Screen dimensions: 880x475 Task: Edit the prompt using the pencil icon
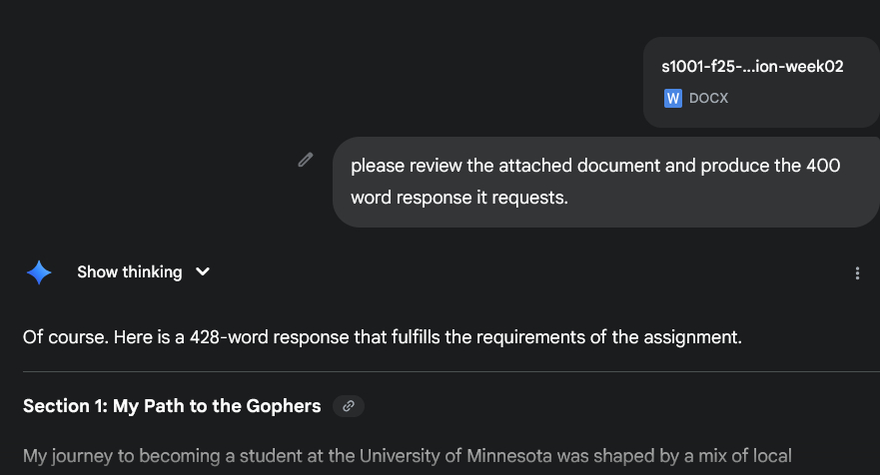tap(306, 160)
